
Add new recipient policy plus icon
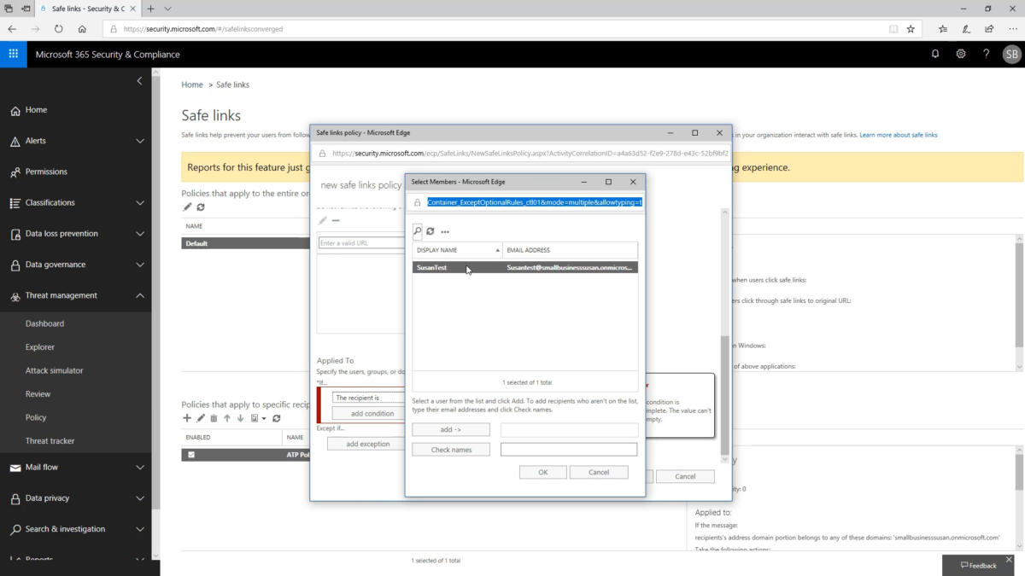click(x=187, y=418)
